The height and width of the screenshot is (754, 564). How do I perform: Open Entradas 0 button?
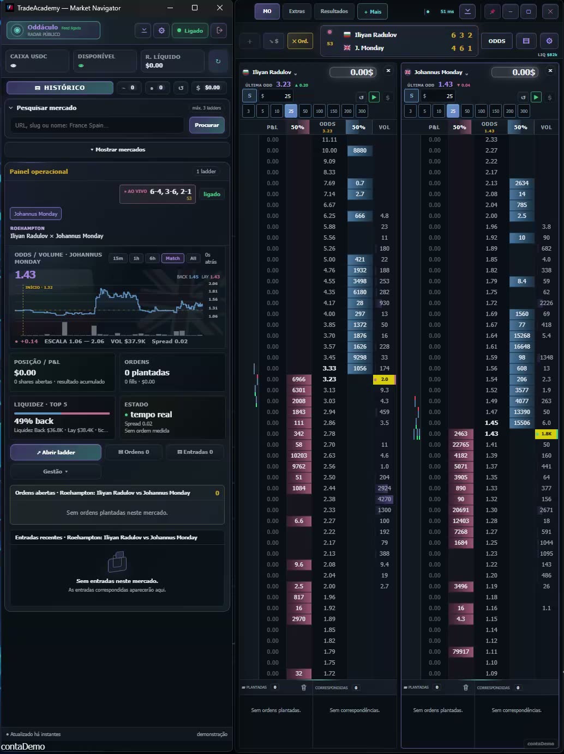(x=195, y=452)
